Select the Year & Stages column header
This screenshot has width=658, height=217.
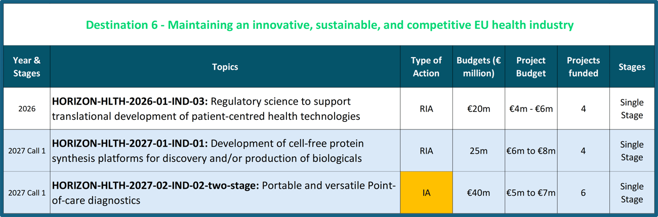click(26, 67)
